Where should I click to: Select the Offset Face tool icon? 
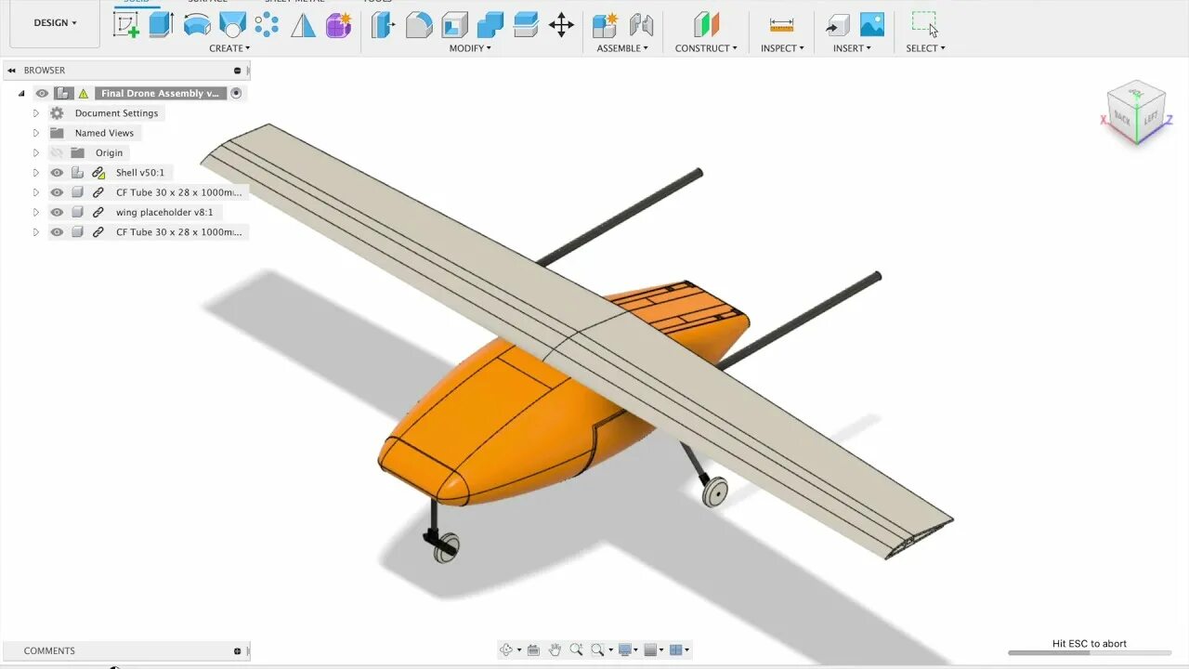[526, 24]
